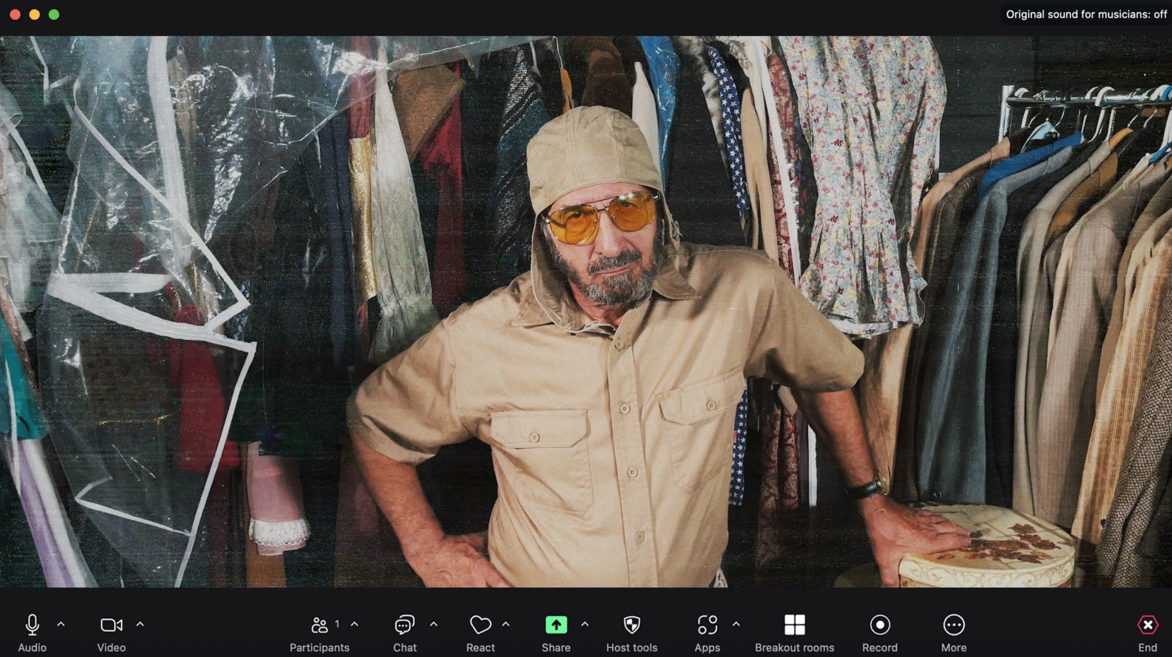Viewport: 1172px width, 657px height.
Task: Open the Apps panel
Action: coord(707,625)
